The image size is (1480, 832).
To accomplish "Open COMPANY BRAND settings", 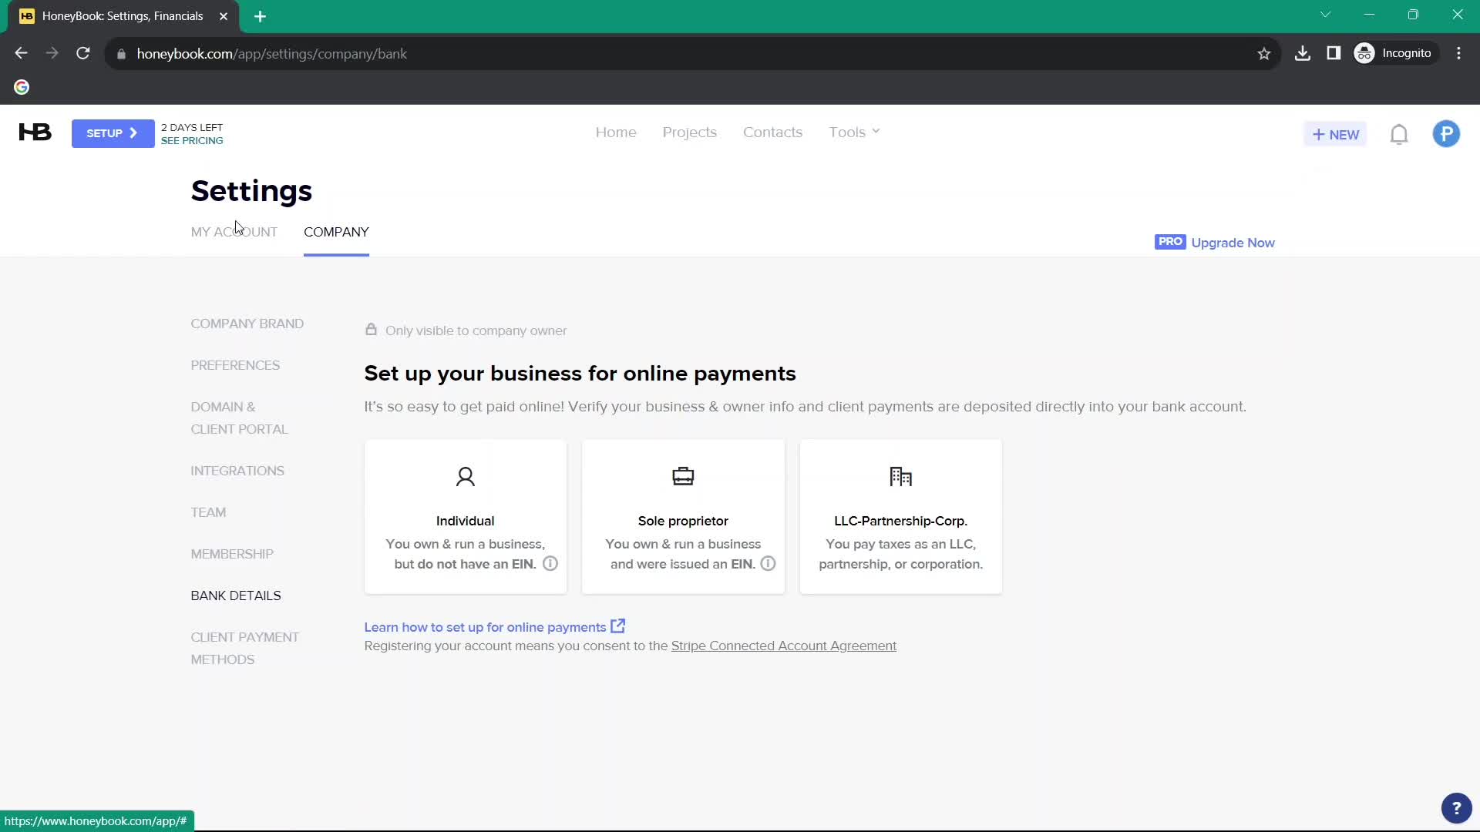I will pyautogui.click(x=247, y=324).
